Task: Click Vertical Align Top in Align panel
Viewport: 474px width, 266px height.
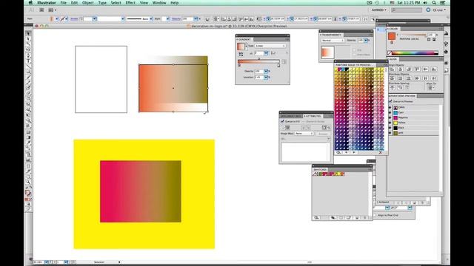Action: tap(417, 69)
